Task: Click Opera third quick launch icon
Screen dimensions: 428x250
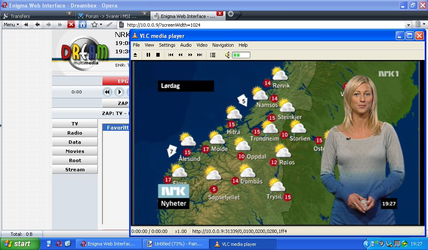Action: pos(68,244)
